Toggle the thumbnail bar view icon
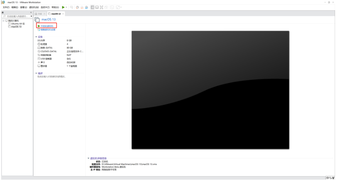Image resolution: width=337 pixels, height=180 pixels. [97, 7]
